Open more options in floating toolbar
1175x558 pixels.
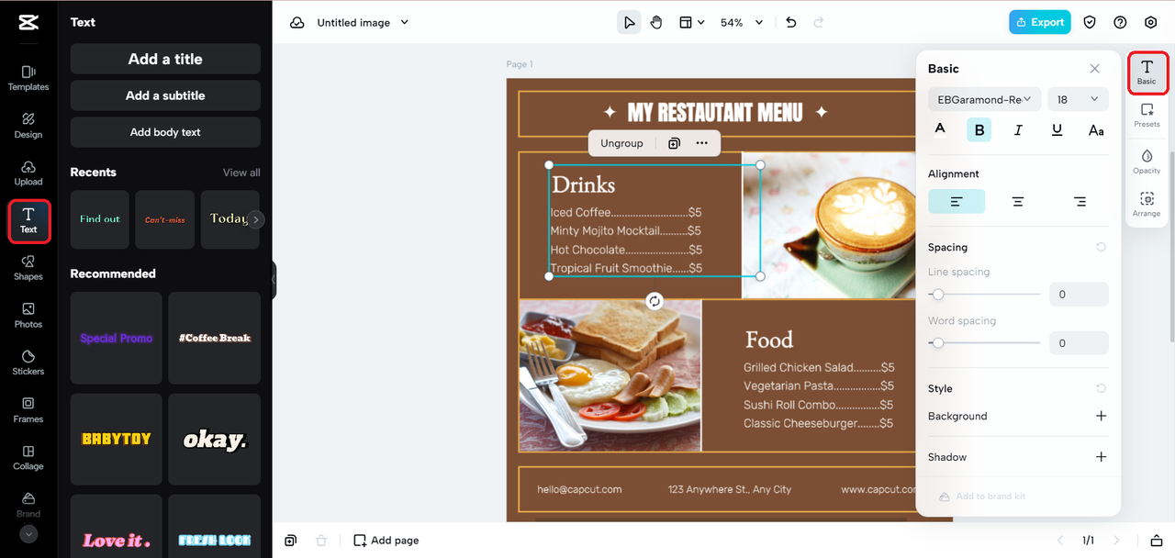[702, 143]
